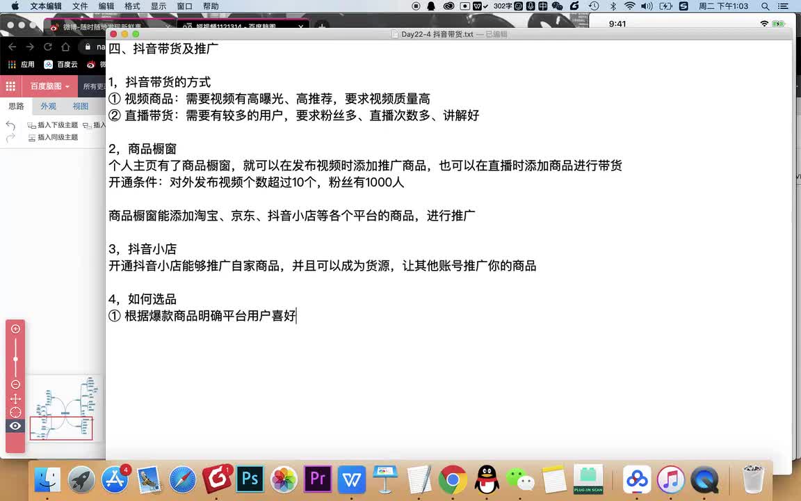
Task: Click 插入下级主题 button
Action: 53,125
